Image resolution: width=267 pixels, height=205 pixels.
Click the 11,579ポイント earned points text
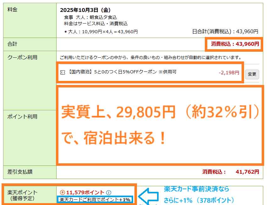pos(85,192)
